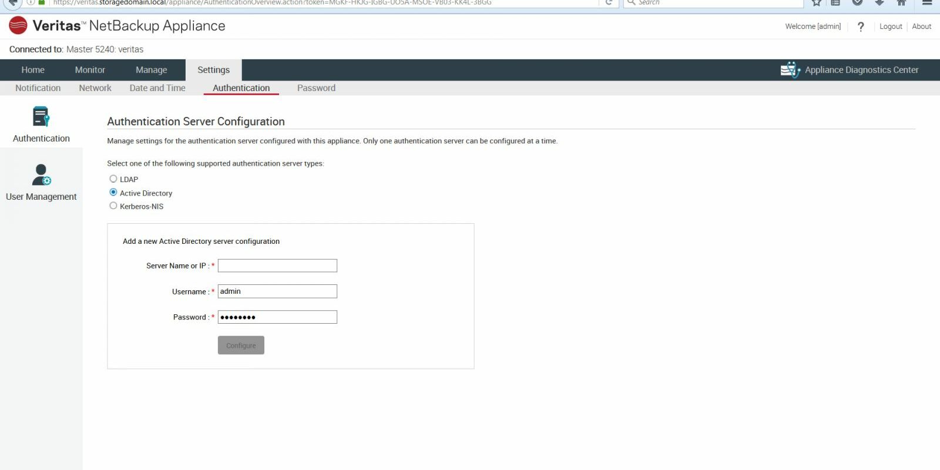Open the browser hamburger menu icon
940x470 pixels.
click(928, 2)
